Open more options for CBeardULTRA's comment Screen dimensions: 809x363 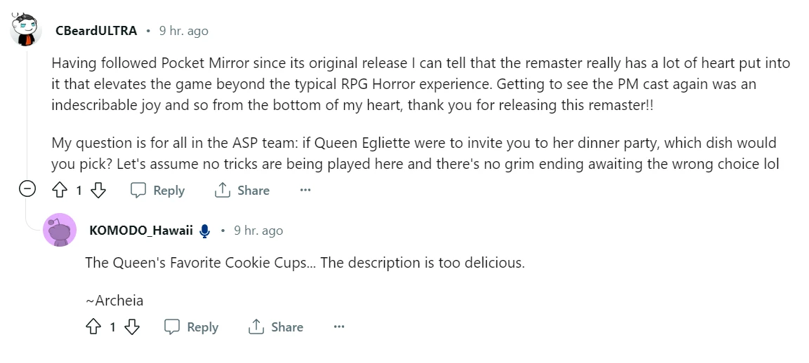pos(305,190)
